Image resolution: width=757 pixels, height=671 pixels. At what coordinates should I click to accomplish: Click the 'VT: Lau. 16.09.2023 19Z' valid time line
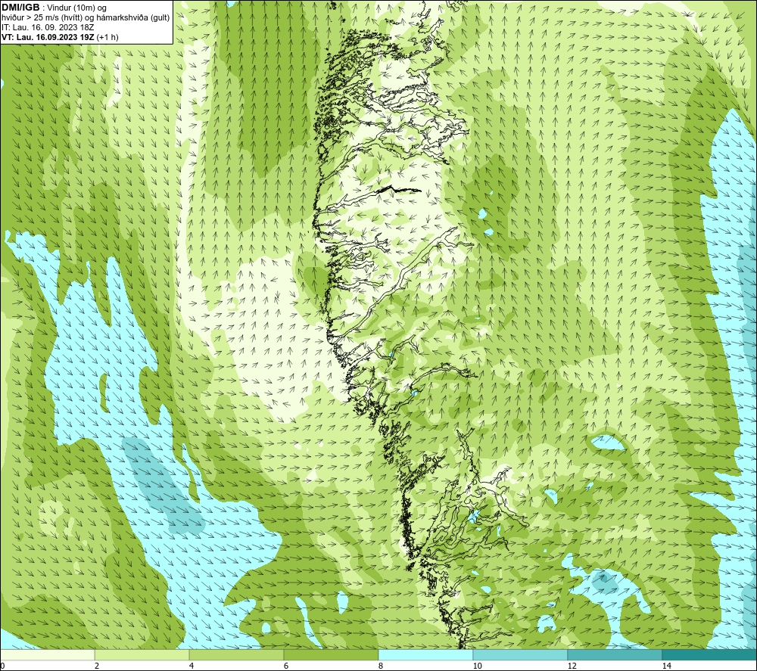click(60, 37)
